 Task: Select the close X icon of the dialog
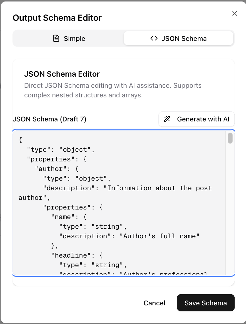click(x=234, y=13)
